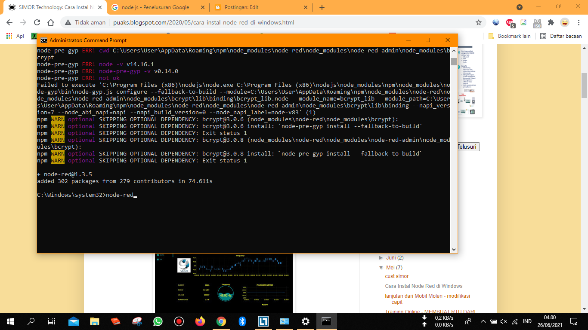Image resolution: width=588 pixels, height=330 pixels.
Task: Open the colorful image extension icon
Action: tap(523, 22)
